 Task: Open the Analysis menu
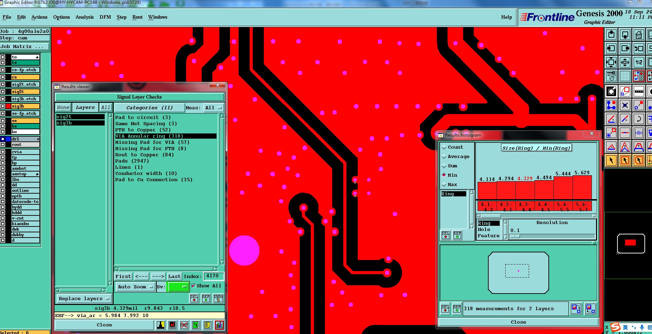(85, 17)
